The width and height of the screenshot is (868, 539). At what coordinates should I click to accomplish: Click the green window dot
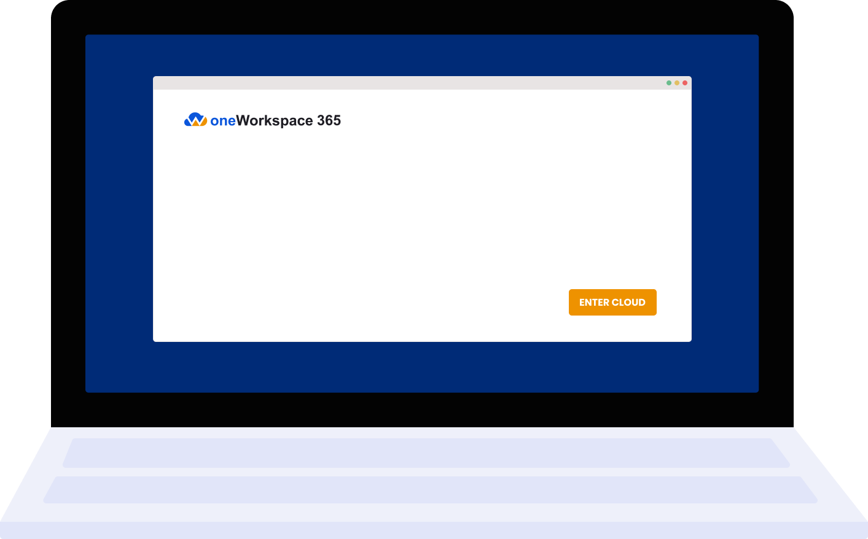669,83
